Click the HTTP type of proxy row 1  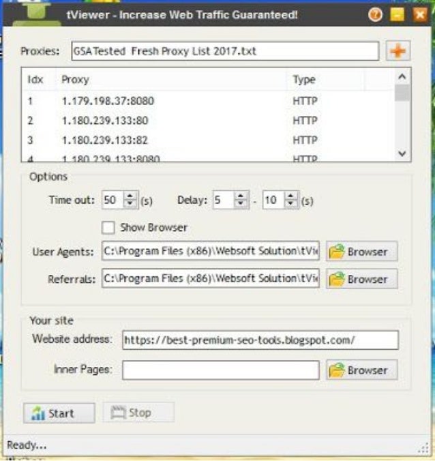tap(305, 101)
